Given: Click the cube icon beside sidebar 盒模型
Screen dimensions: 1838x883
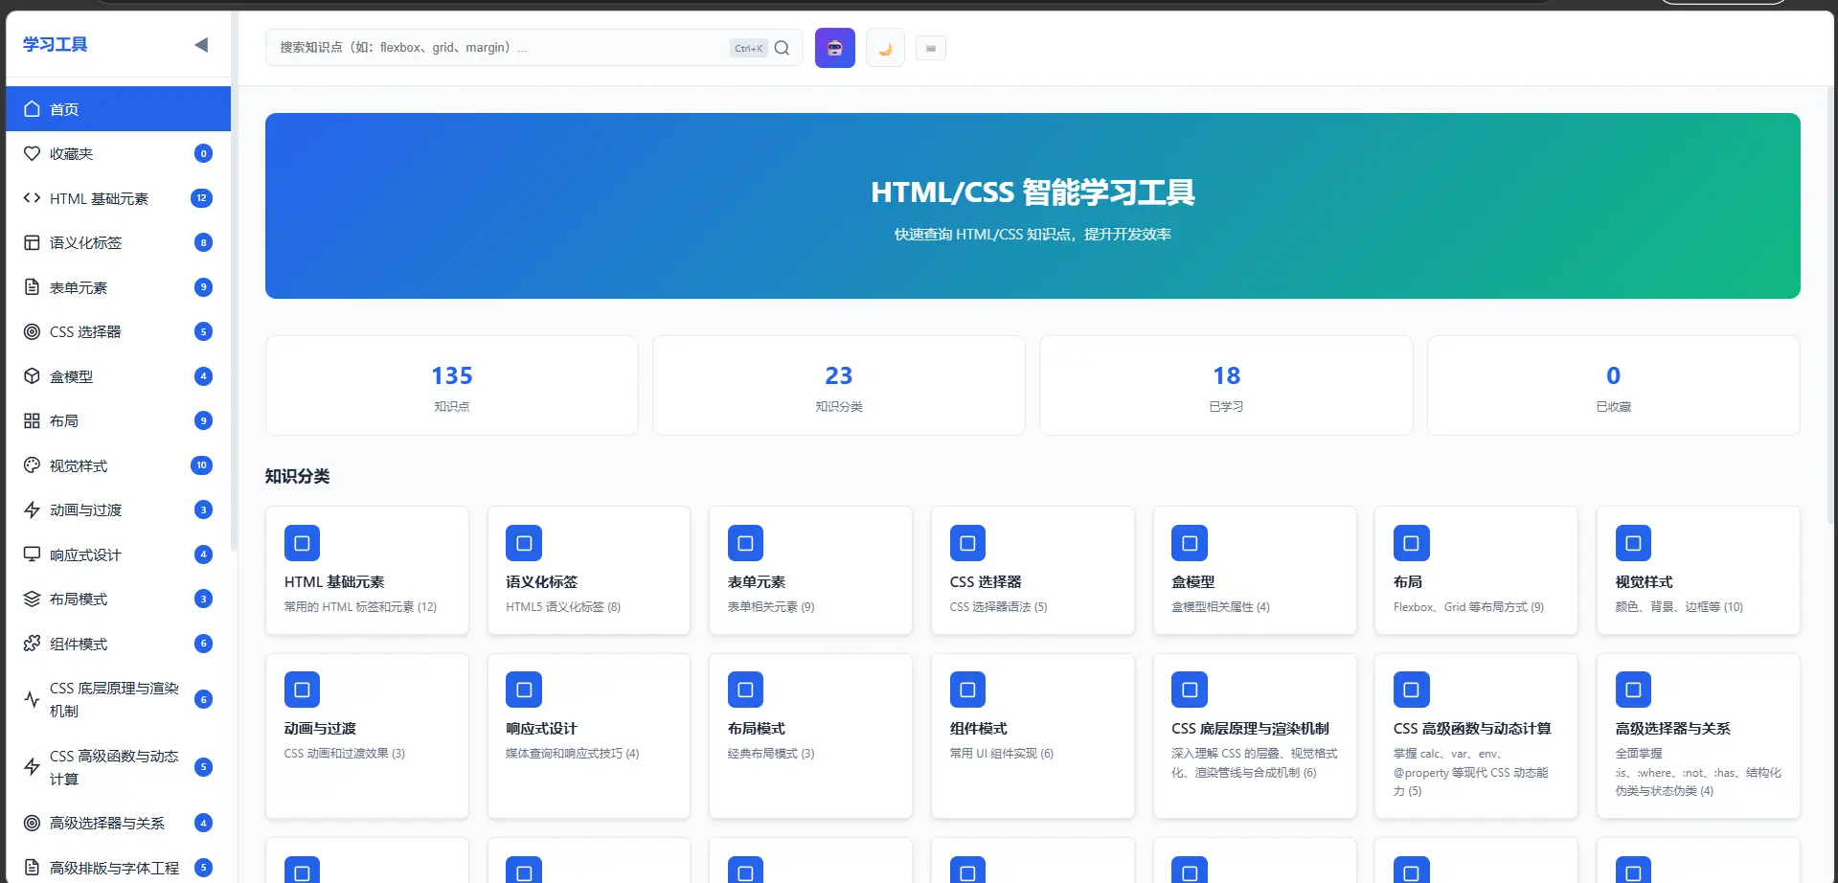Looking at the screenshot, I should coord(32,376).
